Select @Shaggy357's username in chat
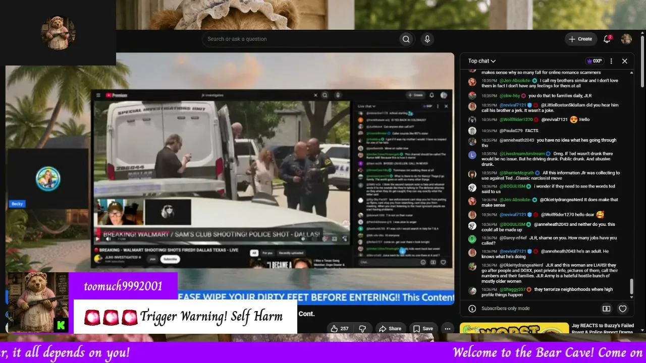This screenshot has width=646, height=363. pos(513,290)
